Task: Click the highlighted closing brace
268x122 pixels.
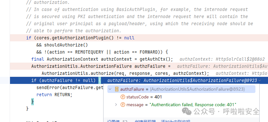Action: (33, 102)
